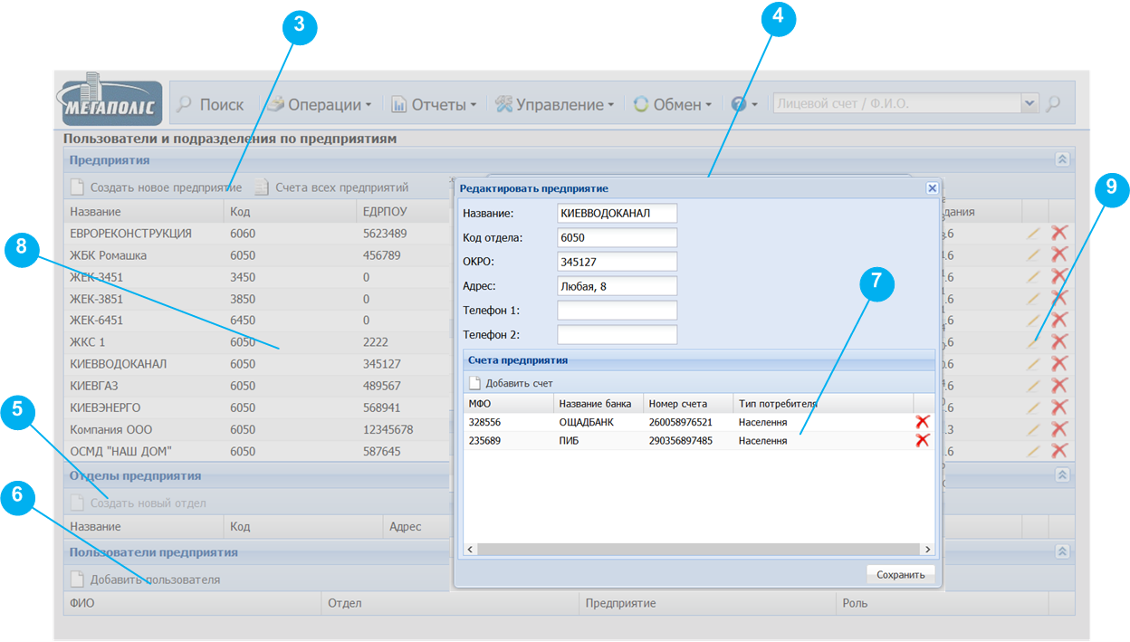Collapse the Предприятия panel

[1063, 159]
